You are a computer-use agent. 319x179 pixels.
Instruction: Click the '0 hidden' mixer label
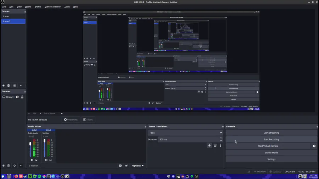coord(33,166)
